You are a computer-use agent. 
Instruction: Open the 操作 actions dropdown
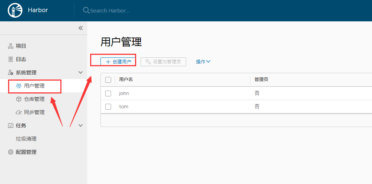tap(203, 62)
